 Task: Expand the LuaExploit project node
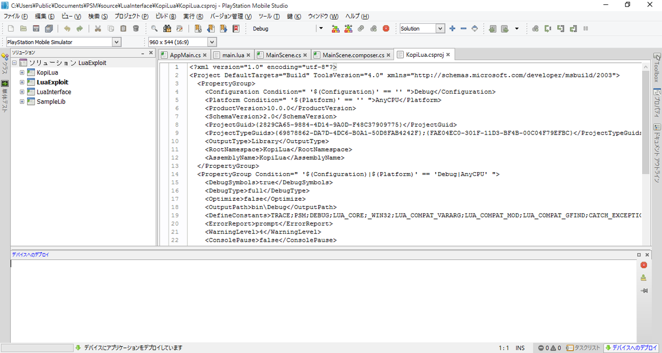[x=22, y=82]
